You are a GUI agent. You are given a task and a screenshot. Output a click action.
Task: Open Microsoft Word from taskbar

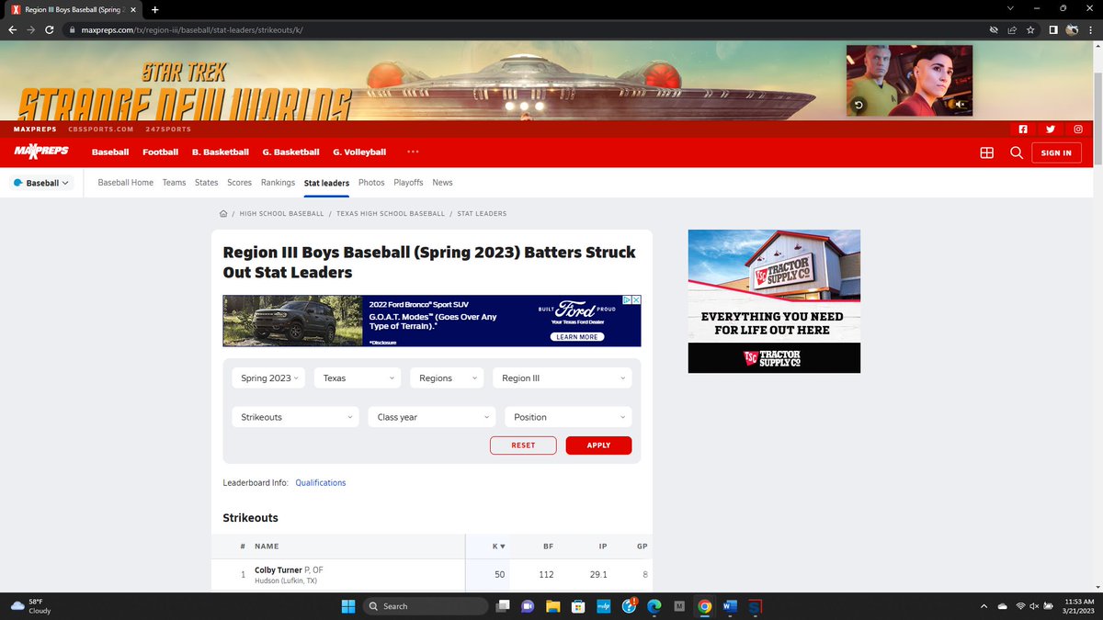pos(730,606)
